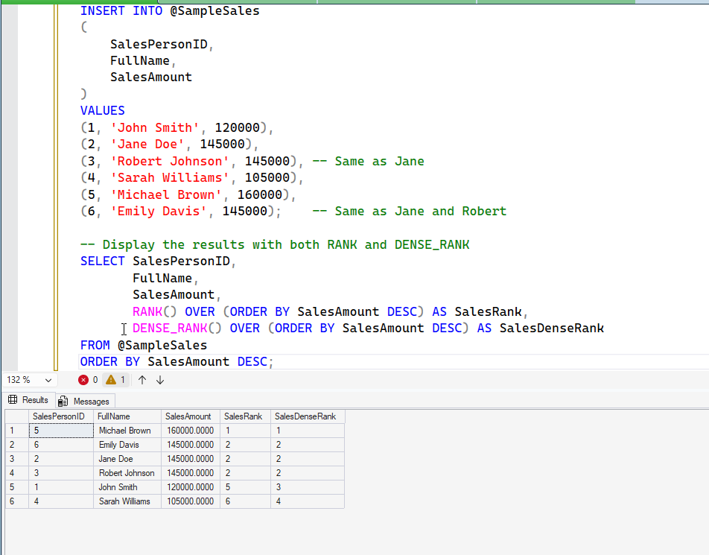Image resolution: width=709 pixels, height=555 pixels.
Task: Click the SalesPersonID column header
Action: click(x=59, y=416)
